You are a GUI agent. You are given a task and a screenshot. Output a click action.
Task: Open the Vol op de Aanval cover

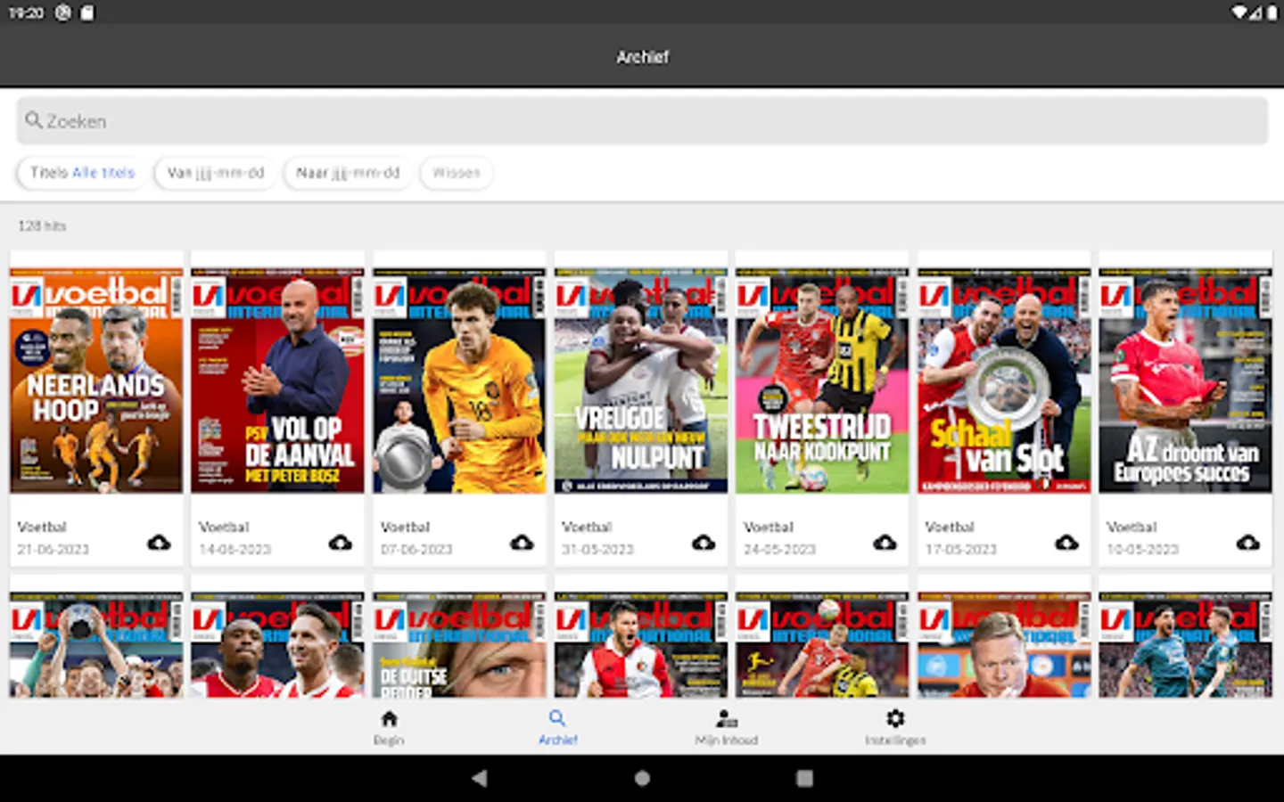[277, 381]
